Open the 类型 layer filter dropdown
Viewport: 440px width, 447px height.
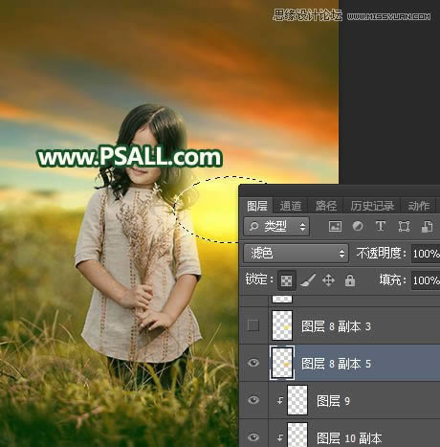pyautogui.click(x=276, y=227)
